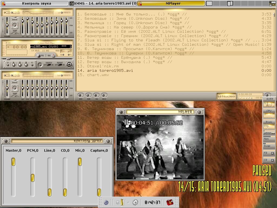This screenshot has width=277, height=208.
Task: Click the red toolbox icon in the bottom panel
Action: click(170, 202)
